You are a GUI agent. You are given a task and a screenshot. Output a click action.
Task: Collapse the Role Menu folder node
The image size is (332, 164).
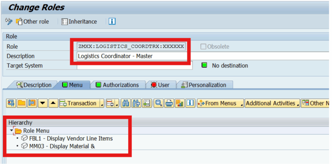(12, 130)
